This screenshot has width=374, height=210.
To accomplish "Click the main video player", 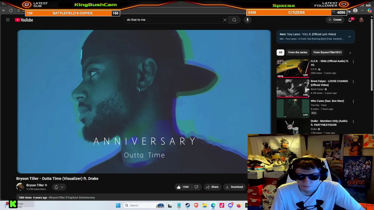I will point(144,101).
